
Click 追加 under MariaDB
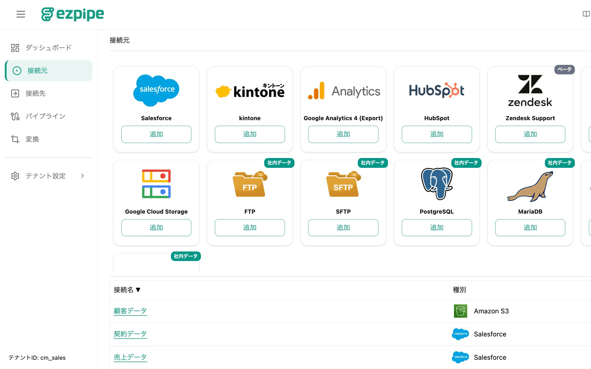530,228
